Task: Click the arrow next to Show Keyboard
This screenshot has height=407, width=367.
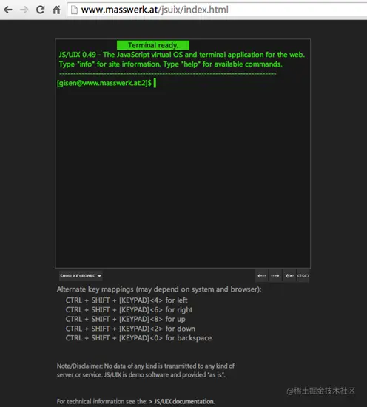Action: click(99, 276)
